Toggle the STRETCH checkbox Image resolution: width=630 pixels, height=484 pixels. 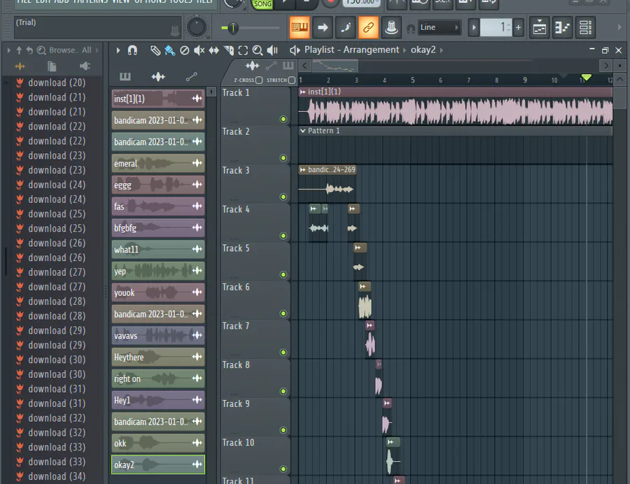click(292, 80)
